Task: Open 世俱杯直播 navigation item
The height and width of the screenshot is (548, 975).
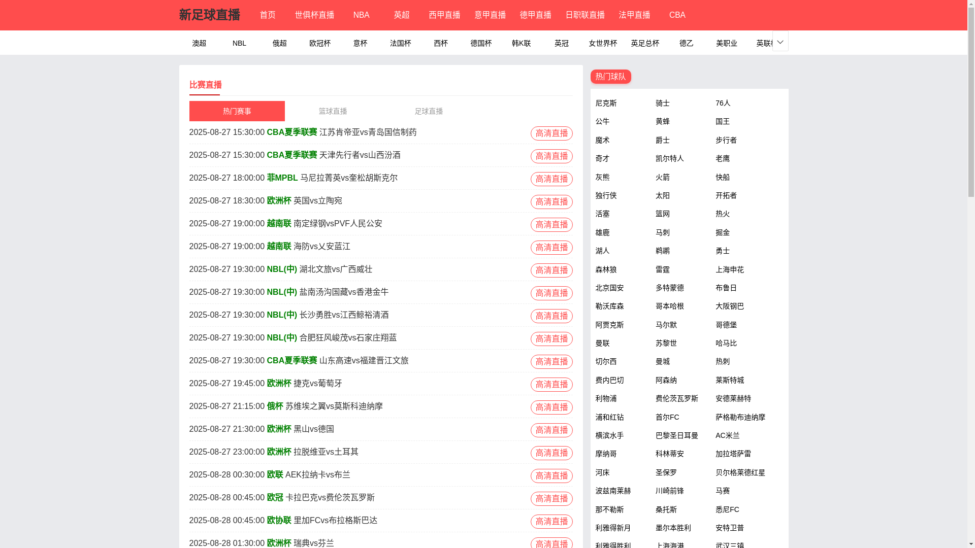Action: [314, 15]
